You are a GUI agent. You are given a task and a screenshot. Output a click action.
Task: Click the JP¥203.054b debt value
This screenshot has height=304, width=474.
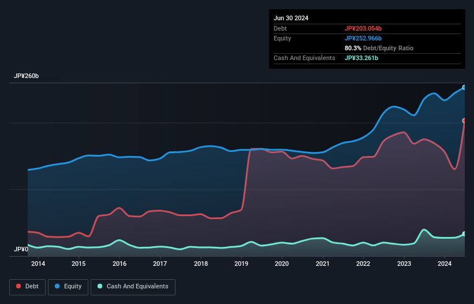(x=363, y=28)
